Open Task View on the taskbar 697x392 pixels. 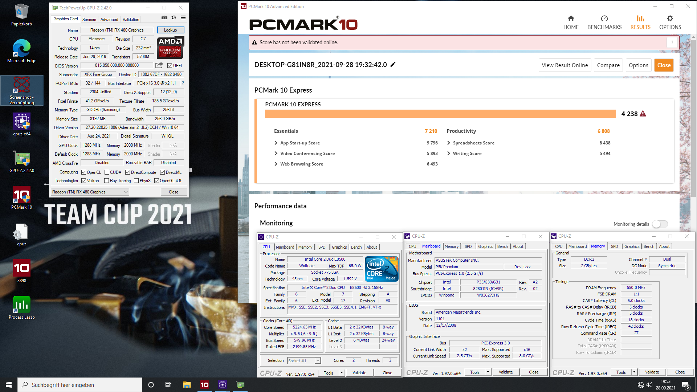[x=168, y=385]
